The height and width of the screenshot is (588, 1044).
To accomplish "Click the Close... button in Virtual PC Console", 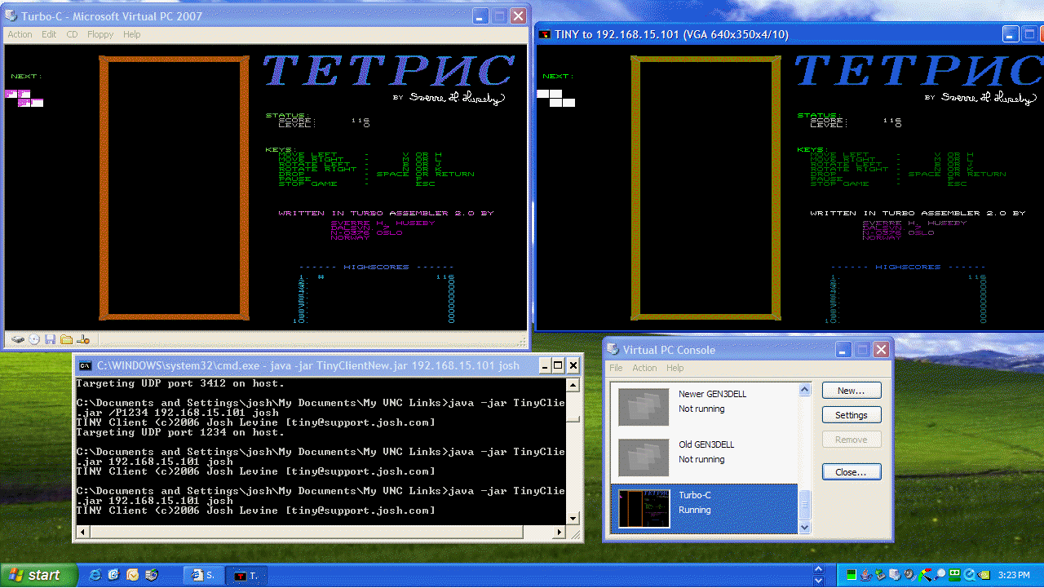I will [x=852, y=471].
